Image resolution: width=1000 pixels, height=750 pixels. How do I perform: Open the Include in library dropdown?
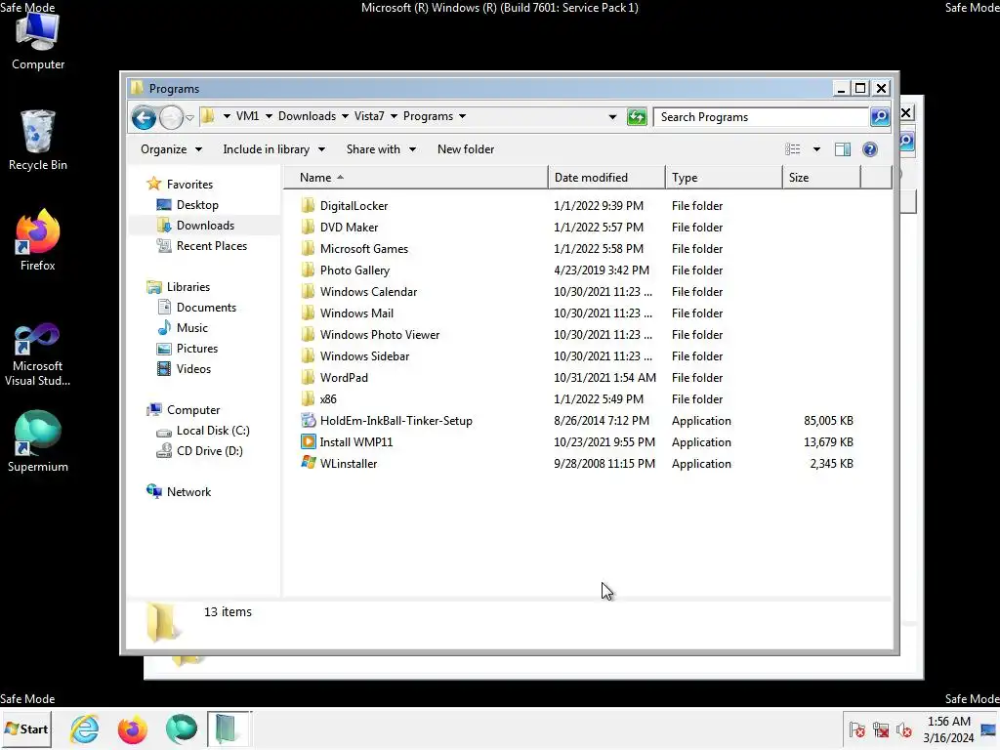click(273, 149)
